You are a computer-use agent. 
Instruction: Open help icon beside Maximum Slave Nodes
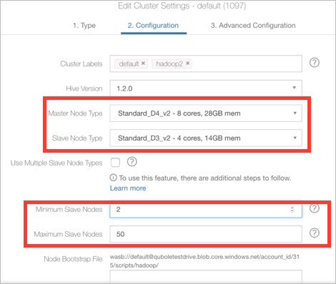click(315, 233)
